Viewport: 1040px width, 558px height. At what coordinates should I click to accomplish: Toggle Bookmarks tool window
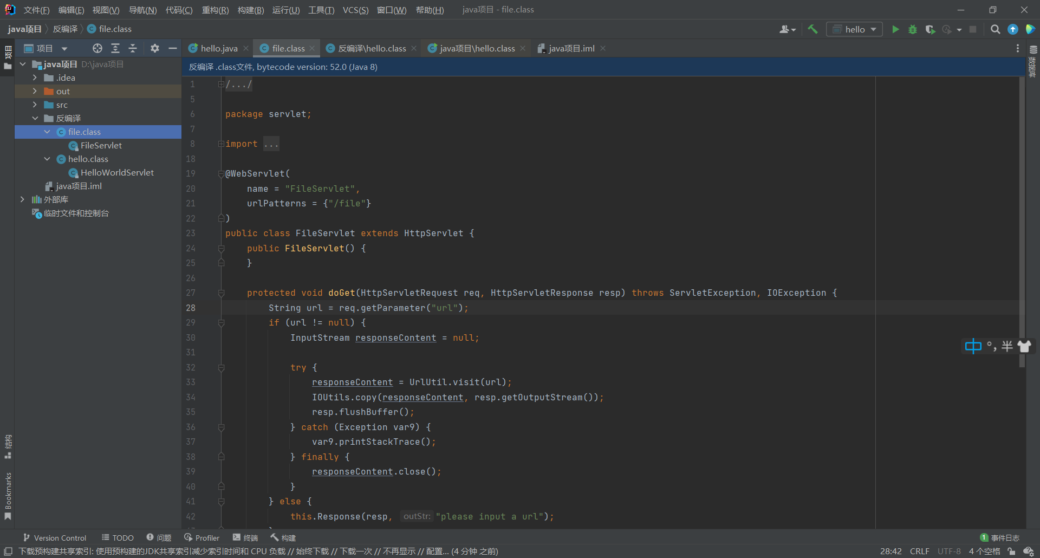pyautogui.click(x=8, y=496)
